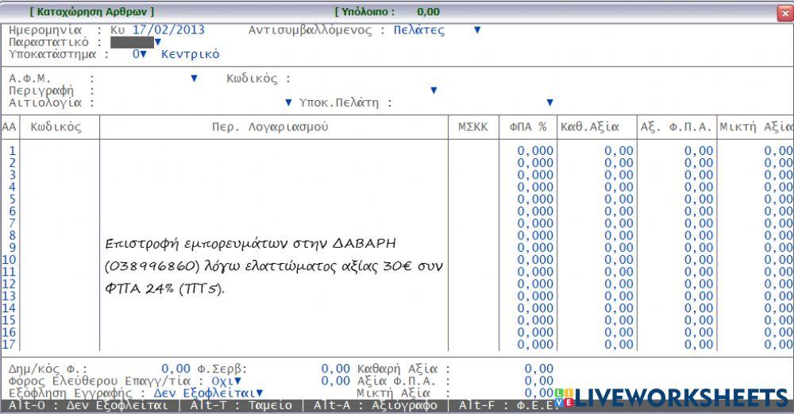794x414 pixels.
Task: Click the Περ. Λογαριασμού column header
Action: click(270, 127)
